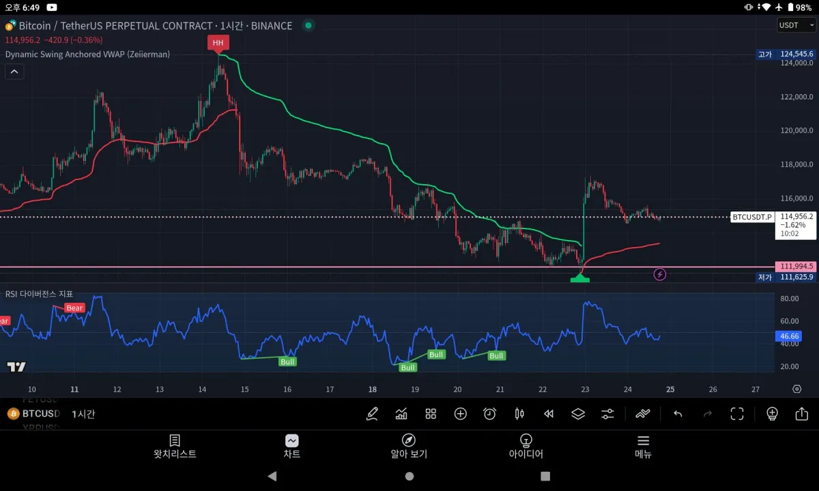Tap the red Bear divergence label
819x491 pixels.
point(74,308)
